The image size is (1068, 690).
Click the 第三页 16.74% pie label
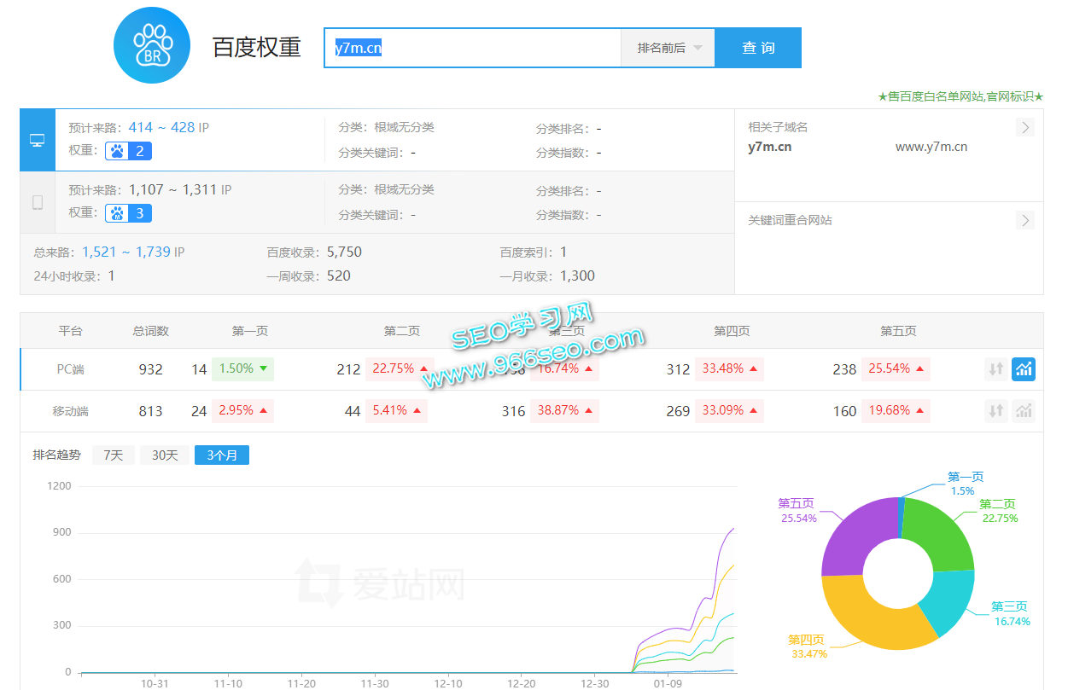[x=1011, y=614]
